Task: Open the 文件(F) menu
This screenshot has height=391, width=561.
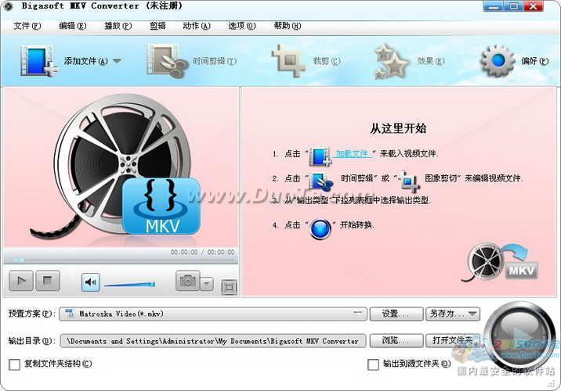Action: (x=27, y=26)
